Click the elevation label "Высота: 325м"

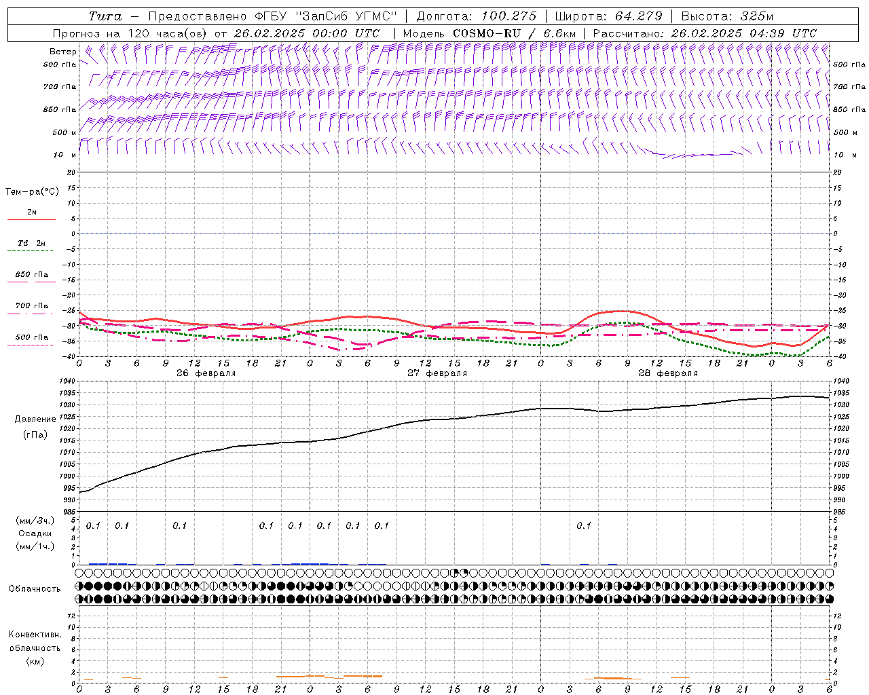click(x=727, y=16)
